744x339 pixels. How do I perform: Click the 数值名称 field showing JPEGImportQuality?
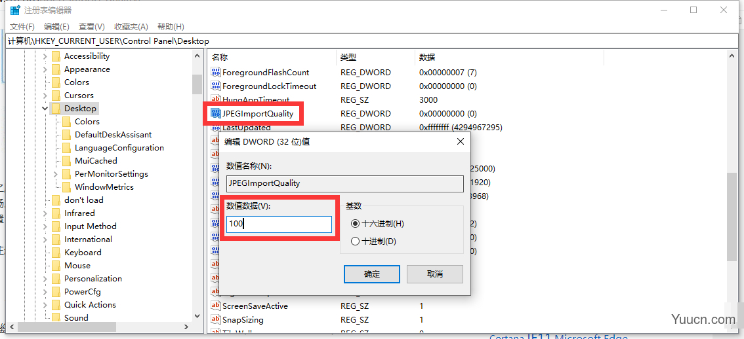click(x=345, y=184)
